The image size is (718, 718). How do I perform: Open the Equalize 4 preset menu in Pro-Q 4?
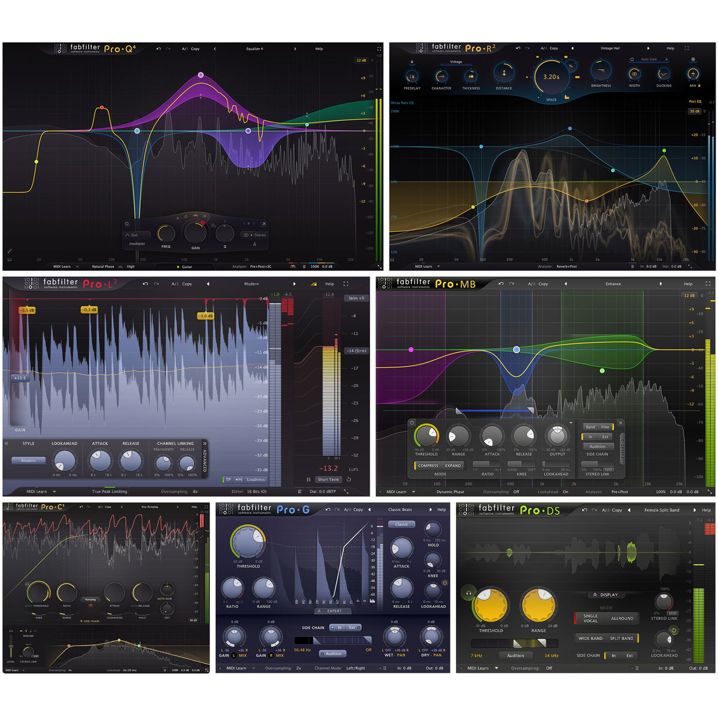click(254, 48)
